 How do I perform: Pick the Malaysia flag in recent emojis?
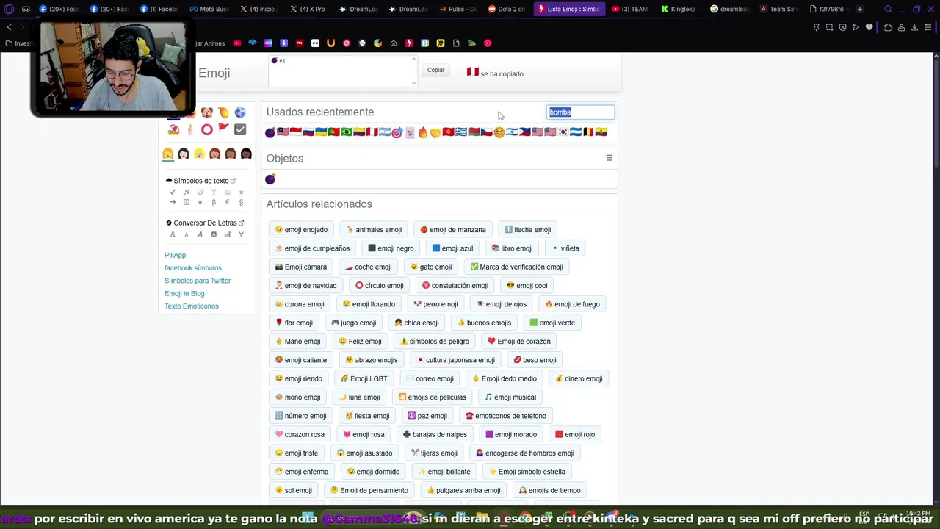(283, 132)
